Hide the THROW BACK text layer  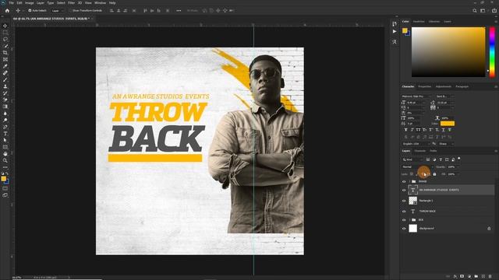[404, 211]
